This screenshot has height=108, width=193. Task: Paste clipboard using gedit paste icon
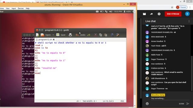(106, 35)
